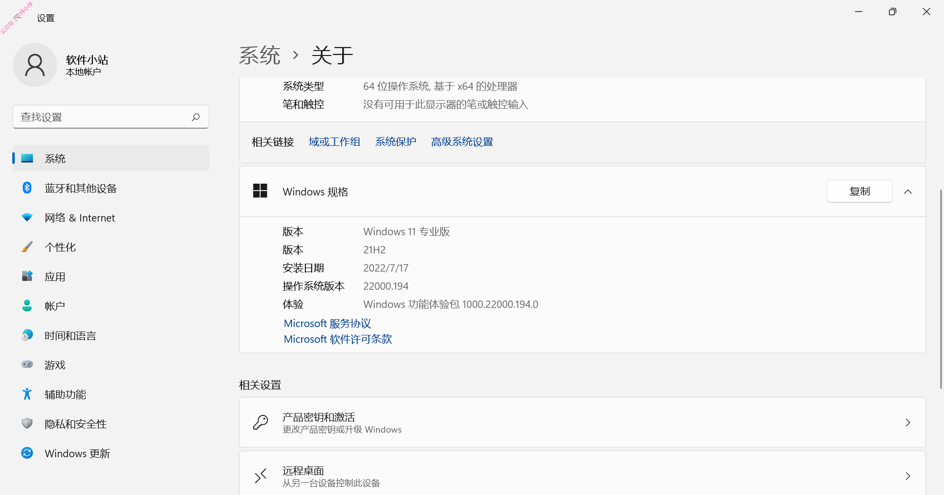Open Windows 更新 page
Viewport: 944px width, 495px height.
coord(111,453)
